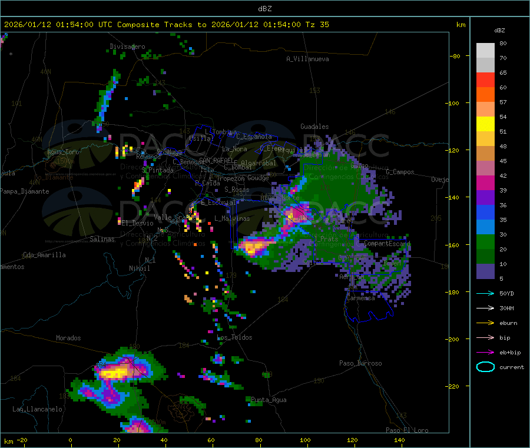The height and width of the screenshot is (448, 530).
Task: Click the '140' km tick on bottom axis
Action: click(399, 440)
